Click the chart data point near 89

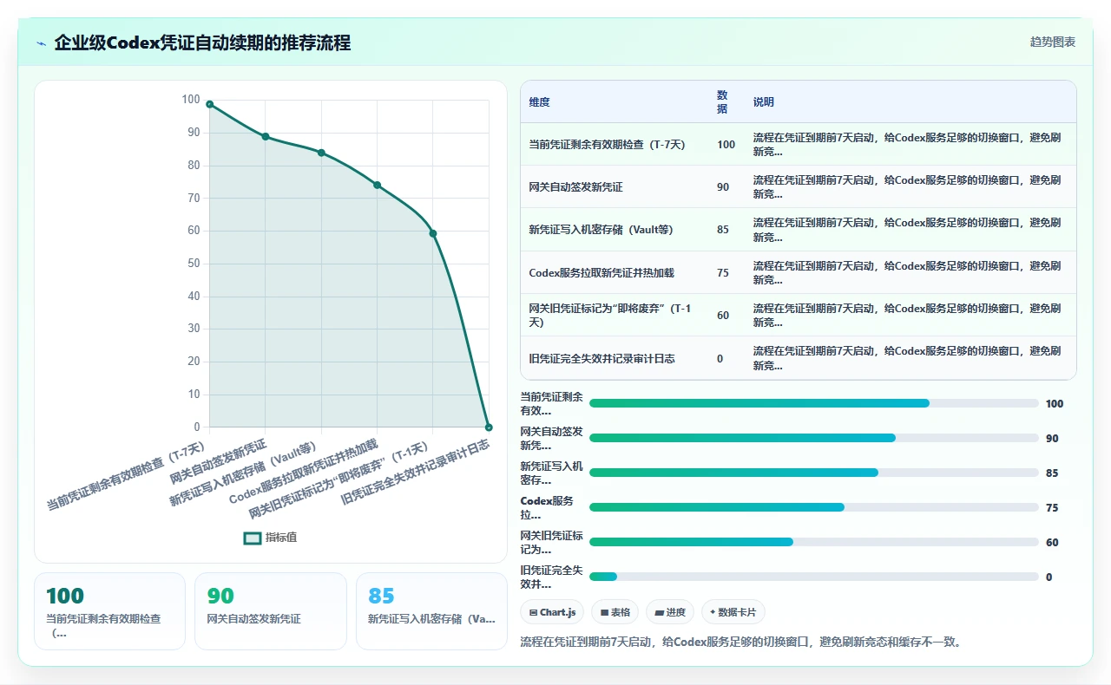[x=266, y=136]
